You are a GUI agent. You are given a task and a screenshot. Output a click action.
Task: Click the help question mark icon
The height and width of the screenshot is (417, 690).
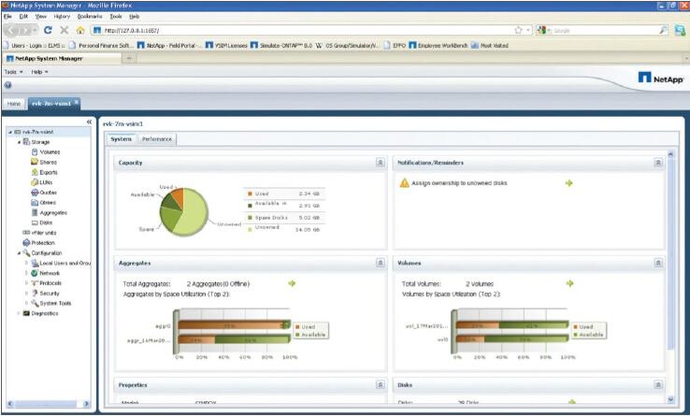tap(7, 85)
